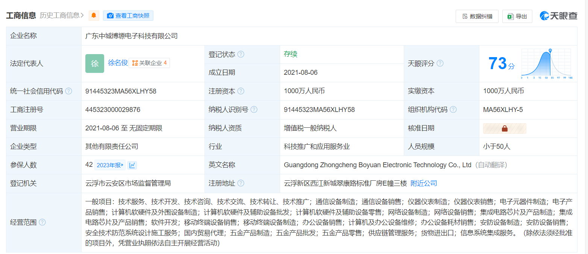The width and height of the screenshot is (588, 254).
Task: Click 数据纠错 button
Action: [x=477, y=16]
